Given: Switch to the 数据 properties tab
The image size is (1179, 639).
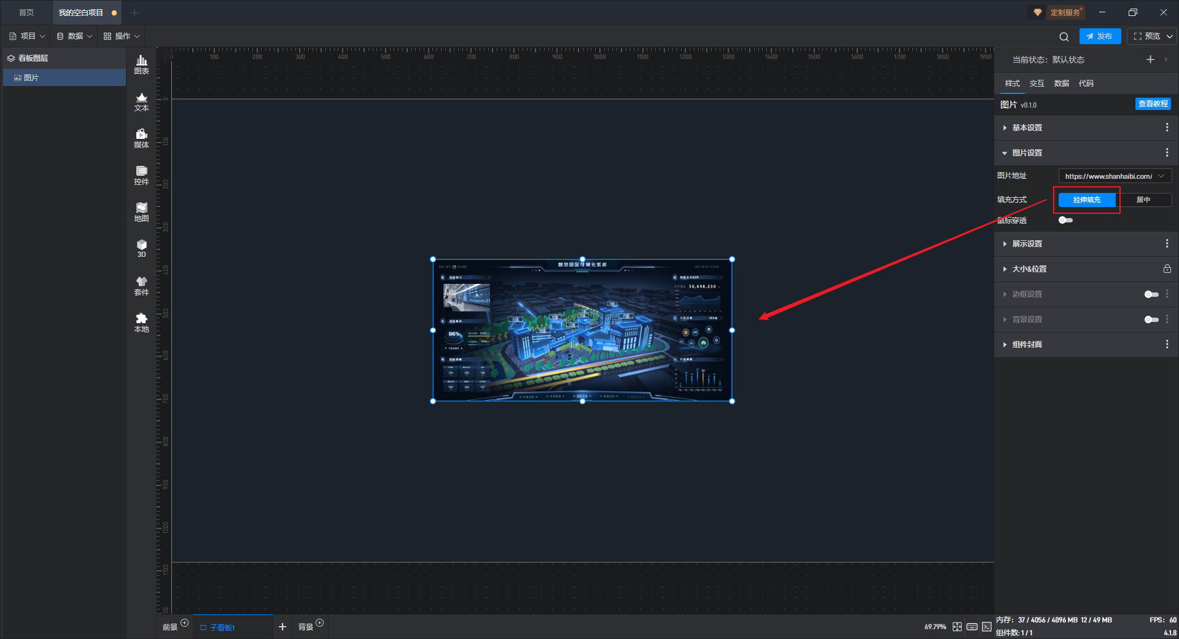Looking at the screenshot, I should click(1061, 83).
